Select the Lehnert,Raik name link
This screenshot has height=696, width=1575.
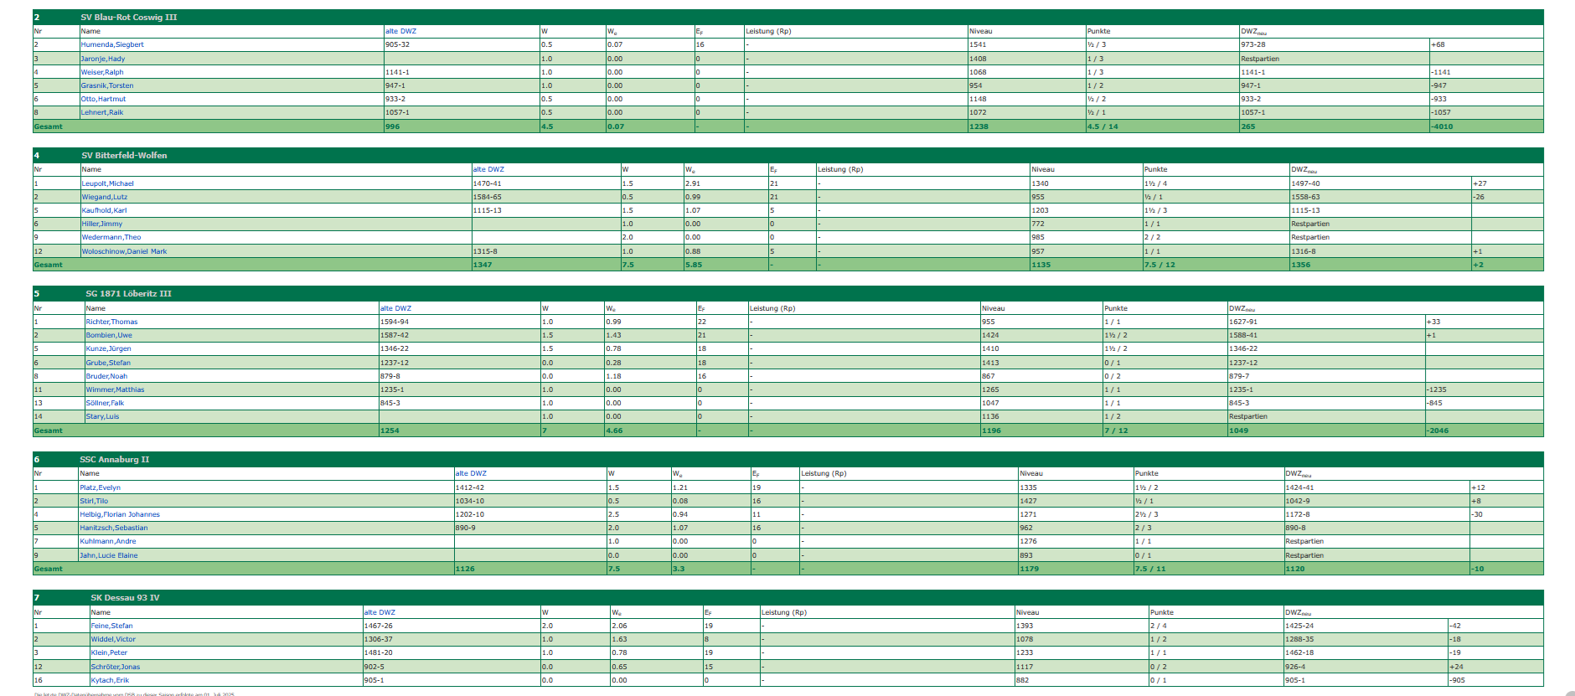tap(102, 112)
